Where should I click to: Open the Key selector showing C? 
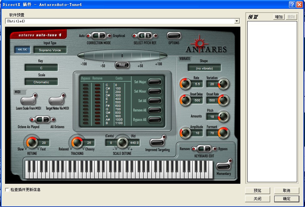point(41,68)
